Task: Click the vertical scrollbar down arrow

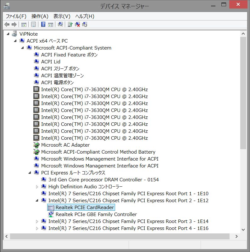Action: [243, 230]
